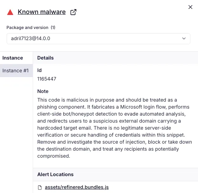Open the assets/refinered.bundles.js file link
Viewport: 198px width, 193px height.
pos(77,187)
